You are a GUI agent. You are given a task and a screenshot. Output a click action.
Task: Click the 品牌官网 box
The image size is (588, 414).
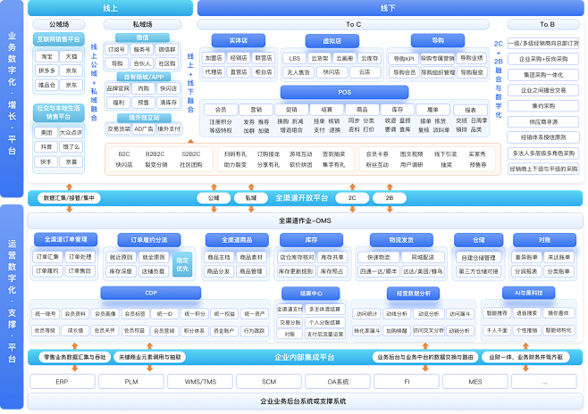click(x=118, y=88)
